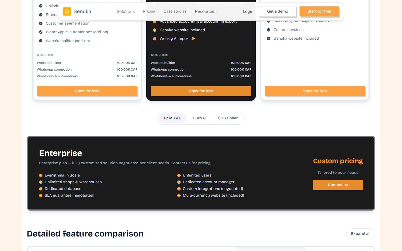The height and width of the screenshot is (251, 402).
Task: Click Start for free on right plan card
Action: pos(315,91)
